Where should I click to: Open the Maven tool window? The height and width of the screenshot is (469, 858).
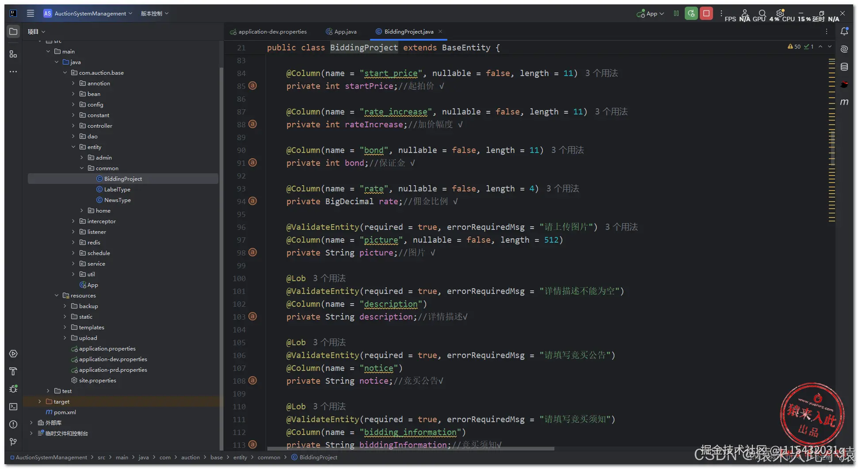tap(844, 102)
